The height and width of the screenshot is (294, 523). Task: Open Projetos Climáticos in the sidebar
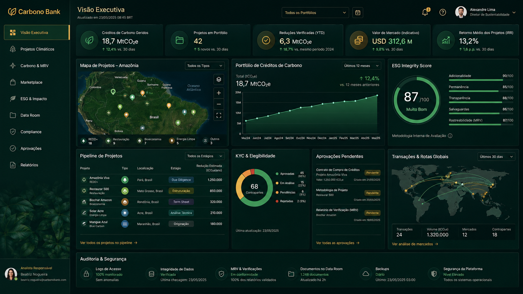coord(37,49)
